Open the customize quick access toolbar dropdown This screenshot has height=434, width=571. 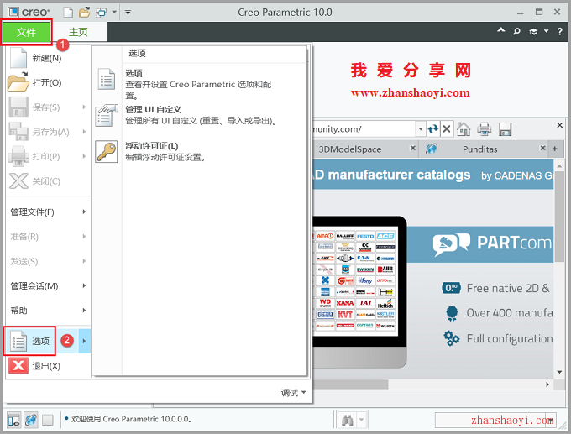pos(128,13)
